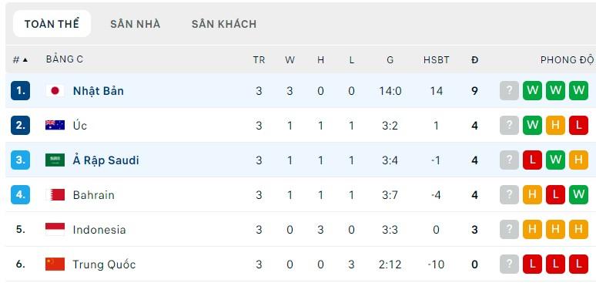This screenshot has height=283, width=596.
Task: Click the grey question mark badge for Trung Quốc
Action: point(509,264)
